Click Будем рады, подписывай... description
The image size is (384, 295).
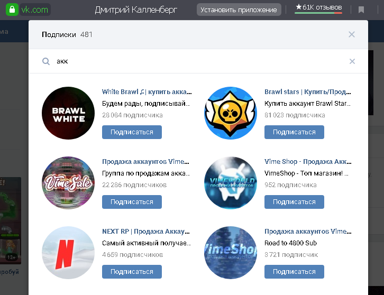[145, 104]
